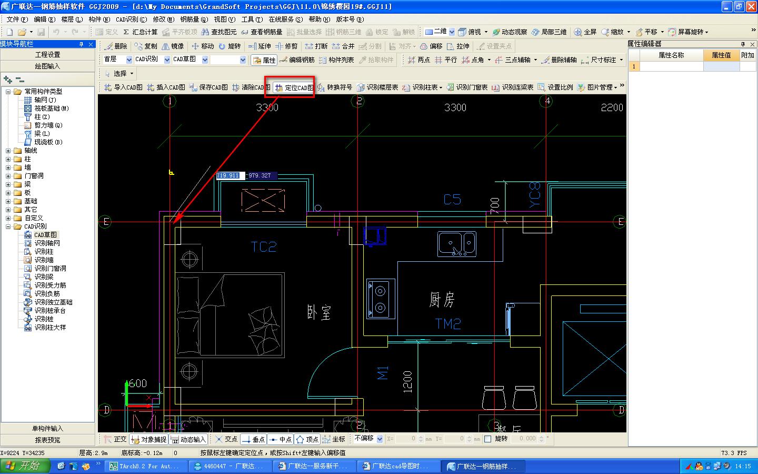
Task: Select the 合并 merge tool
Action: [x=343, y=46]
